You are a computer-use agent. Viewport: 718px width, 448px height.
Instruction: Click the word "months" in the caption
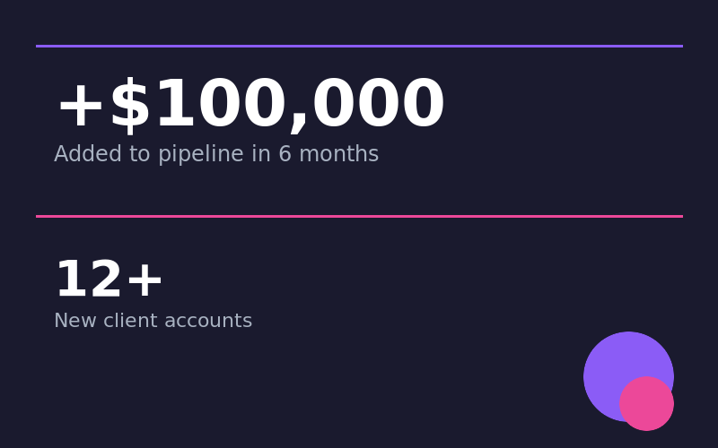coord(340,155)
